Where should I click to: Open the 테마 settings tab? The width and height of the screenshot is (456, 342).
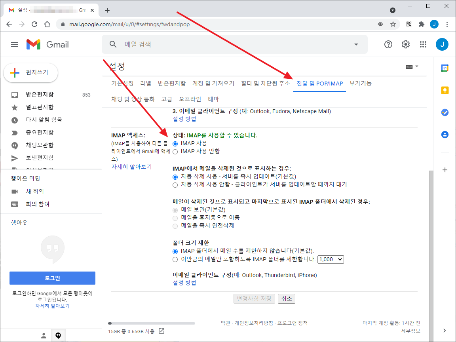[x=213, y=99]
